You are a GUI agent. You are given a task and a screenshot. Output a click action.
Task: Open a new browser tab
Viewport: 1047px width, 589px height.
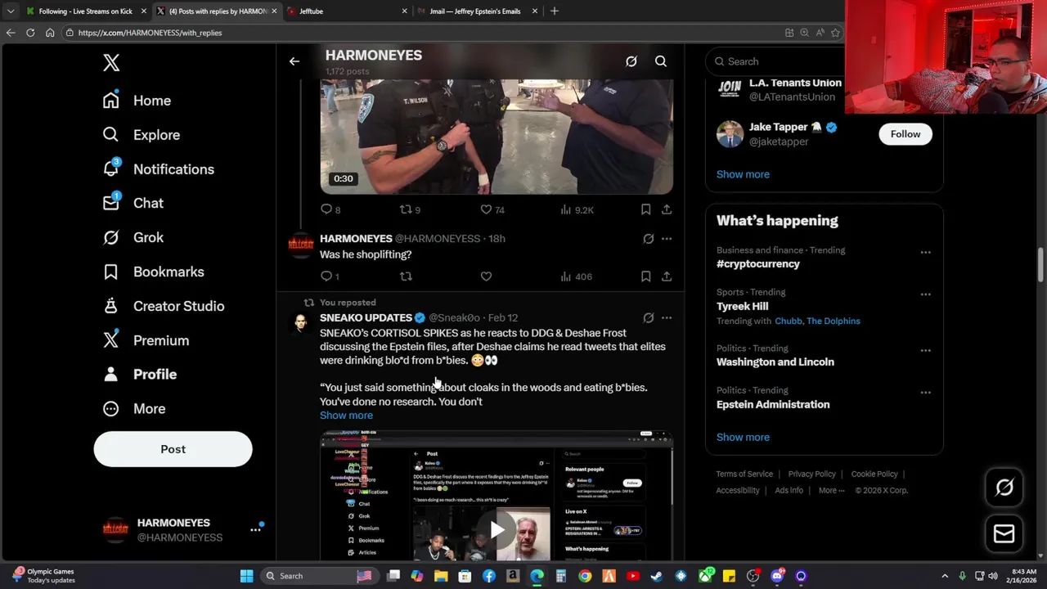coord(555,11)
